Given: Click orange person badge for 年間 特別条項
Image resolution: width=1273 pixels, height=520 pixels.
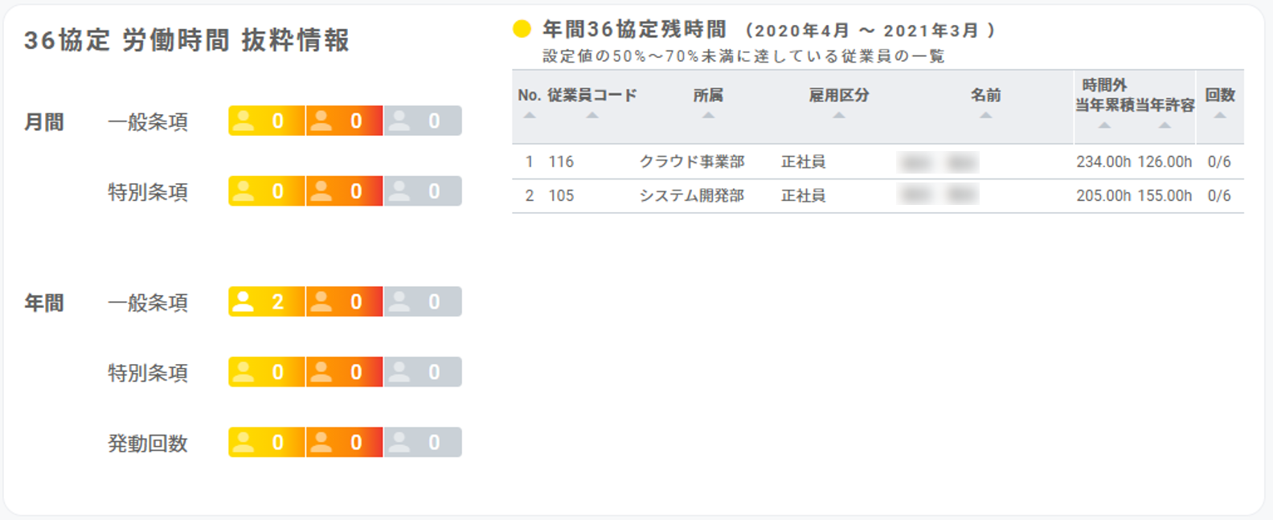Looking at the screenshot, I should [x=344, y=372].
